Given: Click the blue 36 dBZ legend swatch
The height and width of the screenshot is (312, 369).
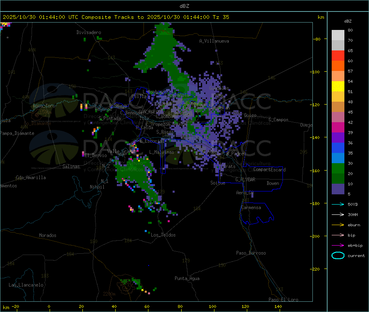Looking at the screenshot, I should (x=338, y=148).
